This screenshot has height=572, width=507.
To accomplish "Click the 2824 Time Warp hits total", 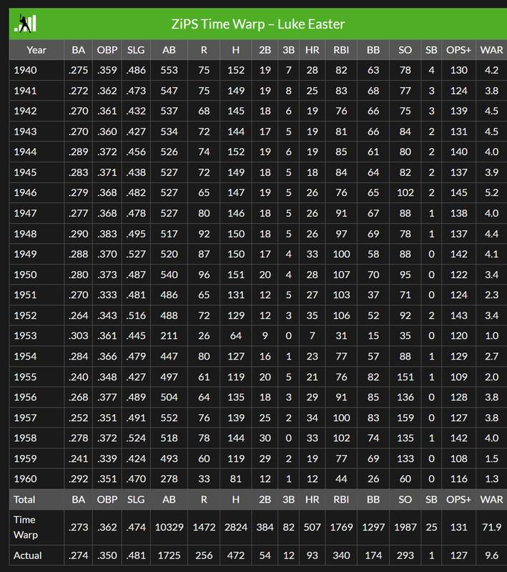I will coord(236,527).
